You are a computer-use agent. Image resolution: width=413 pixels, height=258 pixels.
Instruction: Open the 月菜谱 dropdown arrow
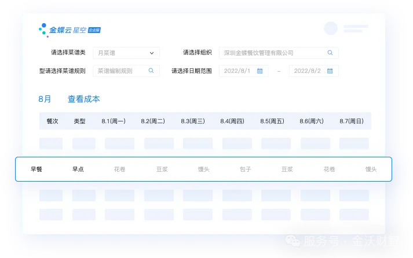(152, 53)
